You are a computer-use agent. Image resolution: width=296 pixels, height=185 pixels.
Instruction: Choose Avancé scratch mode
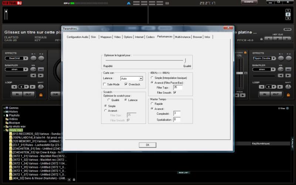coord(105,111)
